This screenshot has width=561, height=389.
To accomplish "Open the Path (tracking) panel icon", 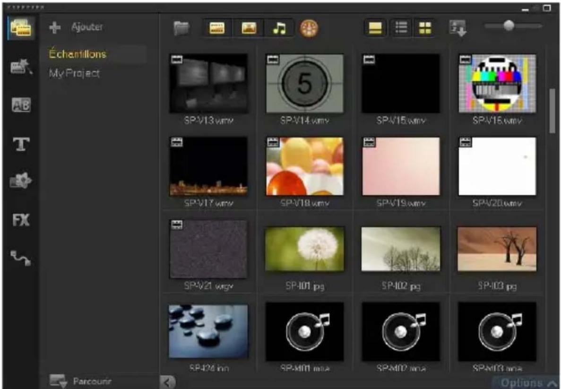I will (21, 258).
